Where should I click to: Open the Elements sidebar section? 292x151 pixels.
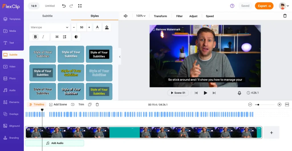(12, 102)
